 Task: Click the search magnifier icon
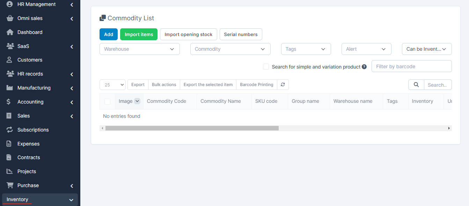[x=416, y=85]
